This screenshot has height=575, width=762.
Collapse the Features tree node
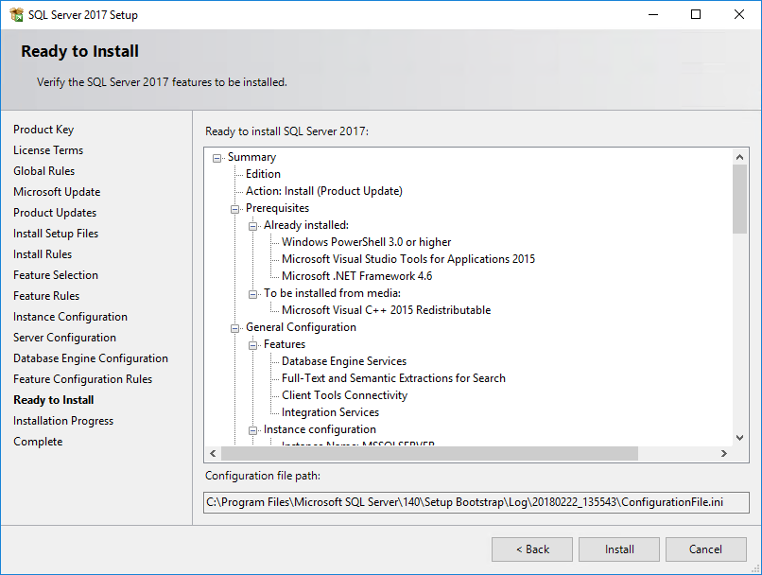coord(253,345)
